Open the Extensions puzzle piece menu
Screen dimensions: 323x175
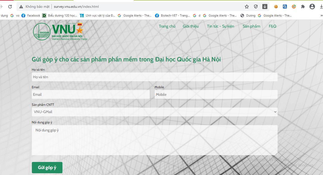pos(303,7)
